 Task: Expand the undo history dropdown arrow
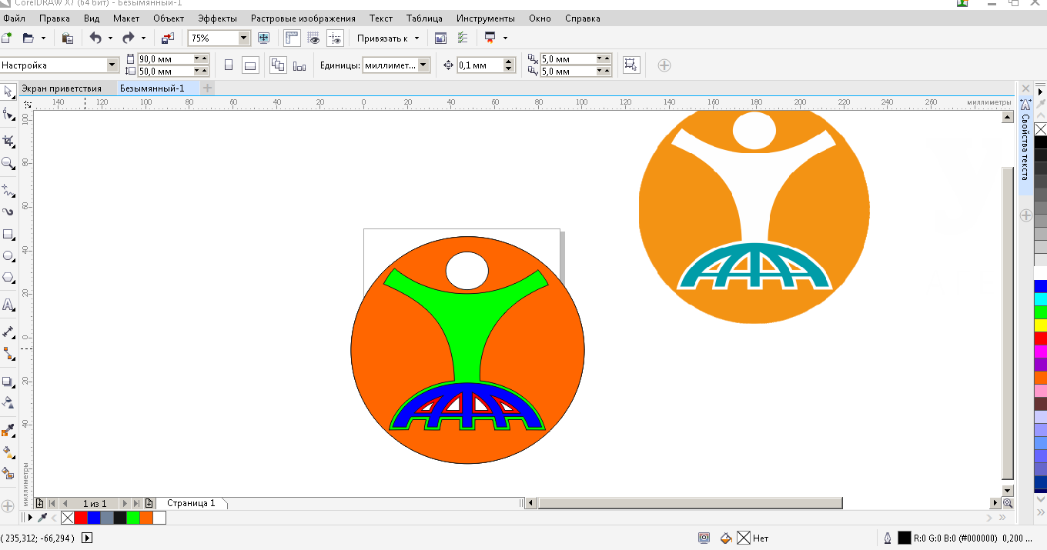click(110, 38)
